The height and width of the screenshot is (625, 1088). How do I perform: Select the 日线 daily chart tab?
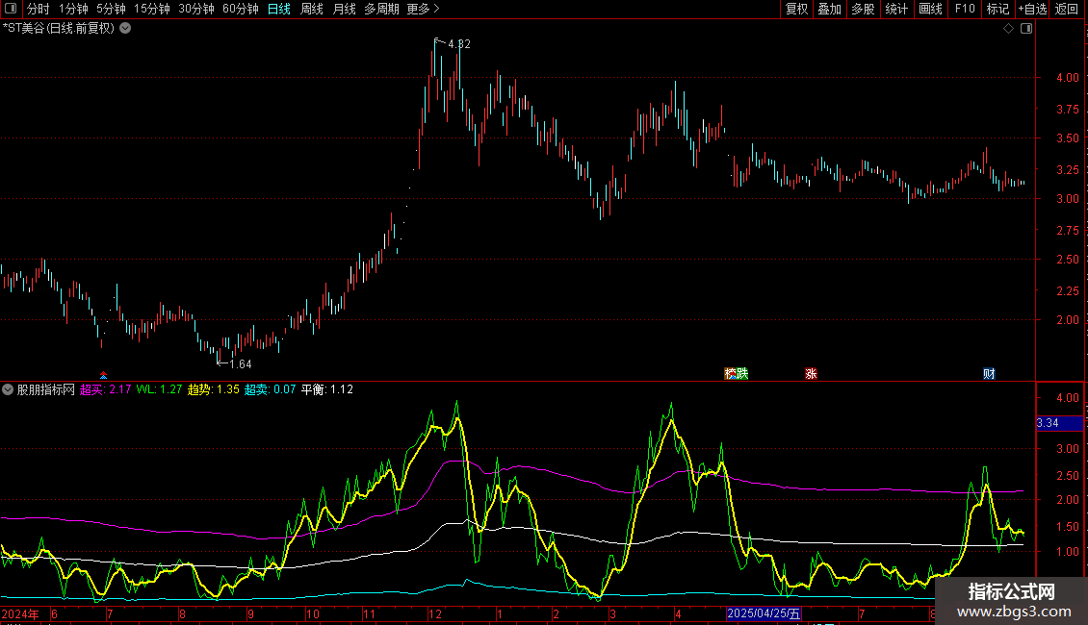(279, 9)
